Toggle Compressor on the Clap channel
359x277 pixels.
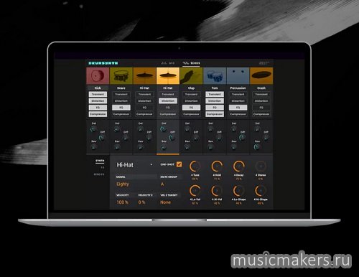[x=191, y=114]
